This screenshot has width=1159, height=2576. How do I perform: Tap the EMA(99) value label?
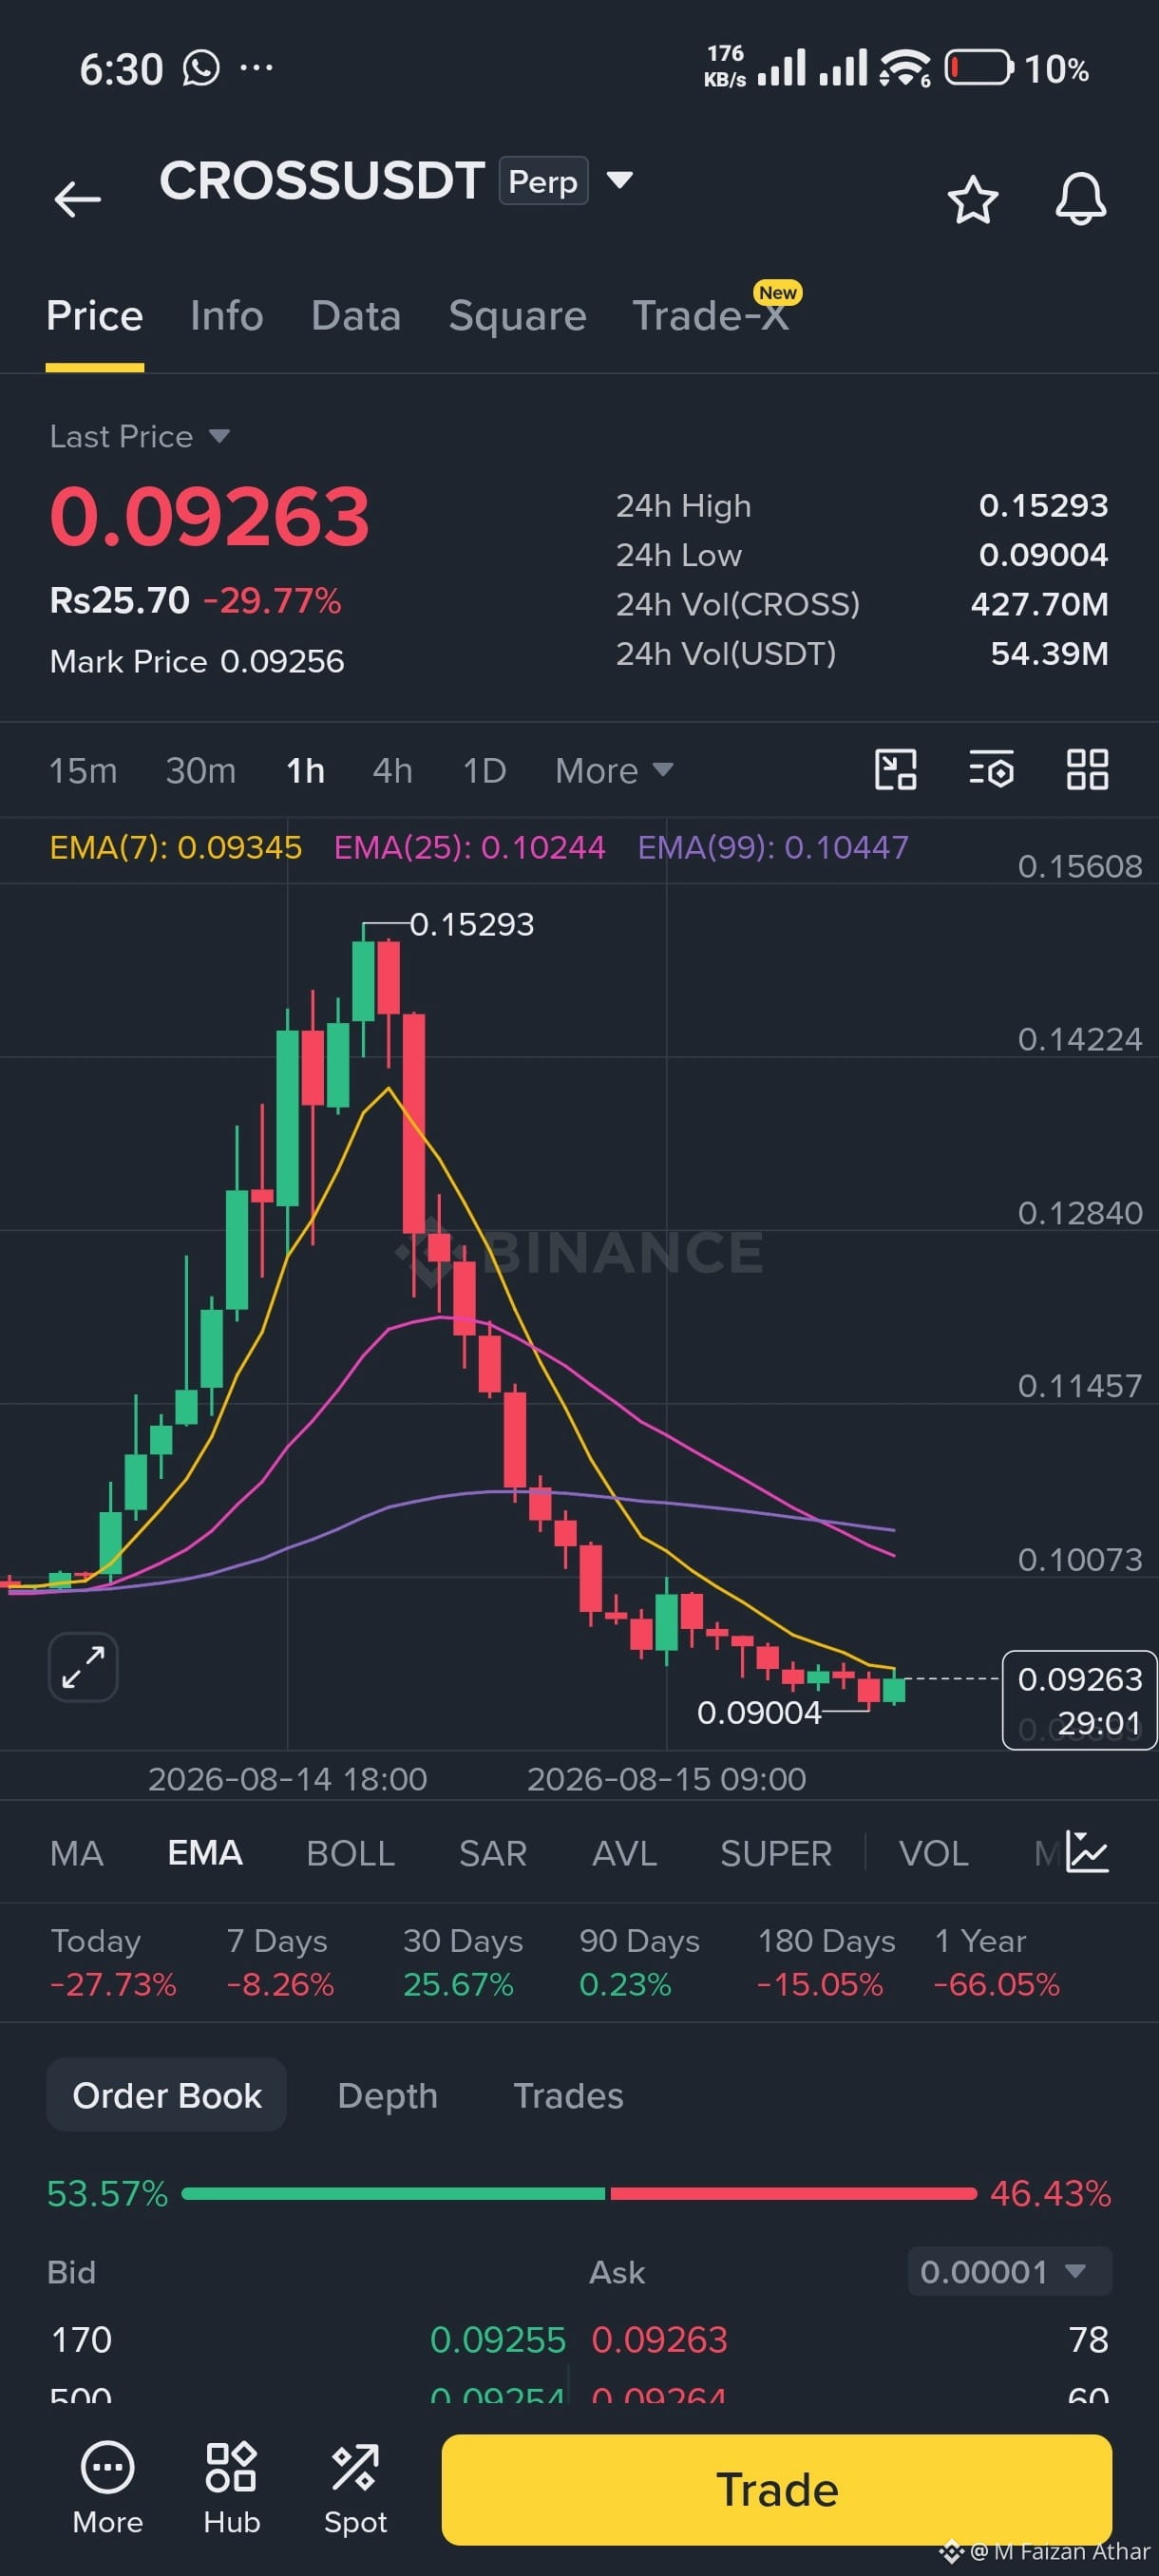coord(773,847)
